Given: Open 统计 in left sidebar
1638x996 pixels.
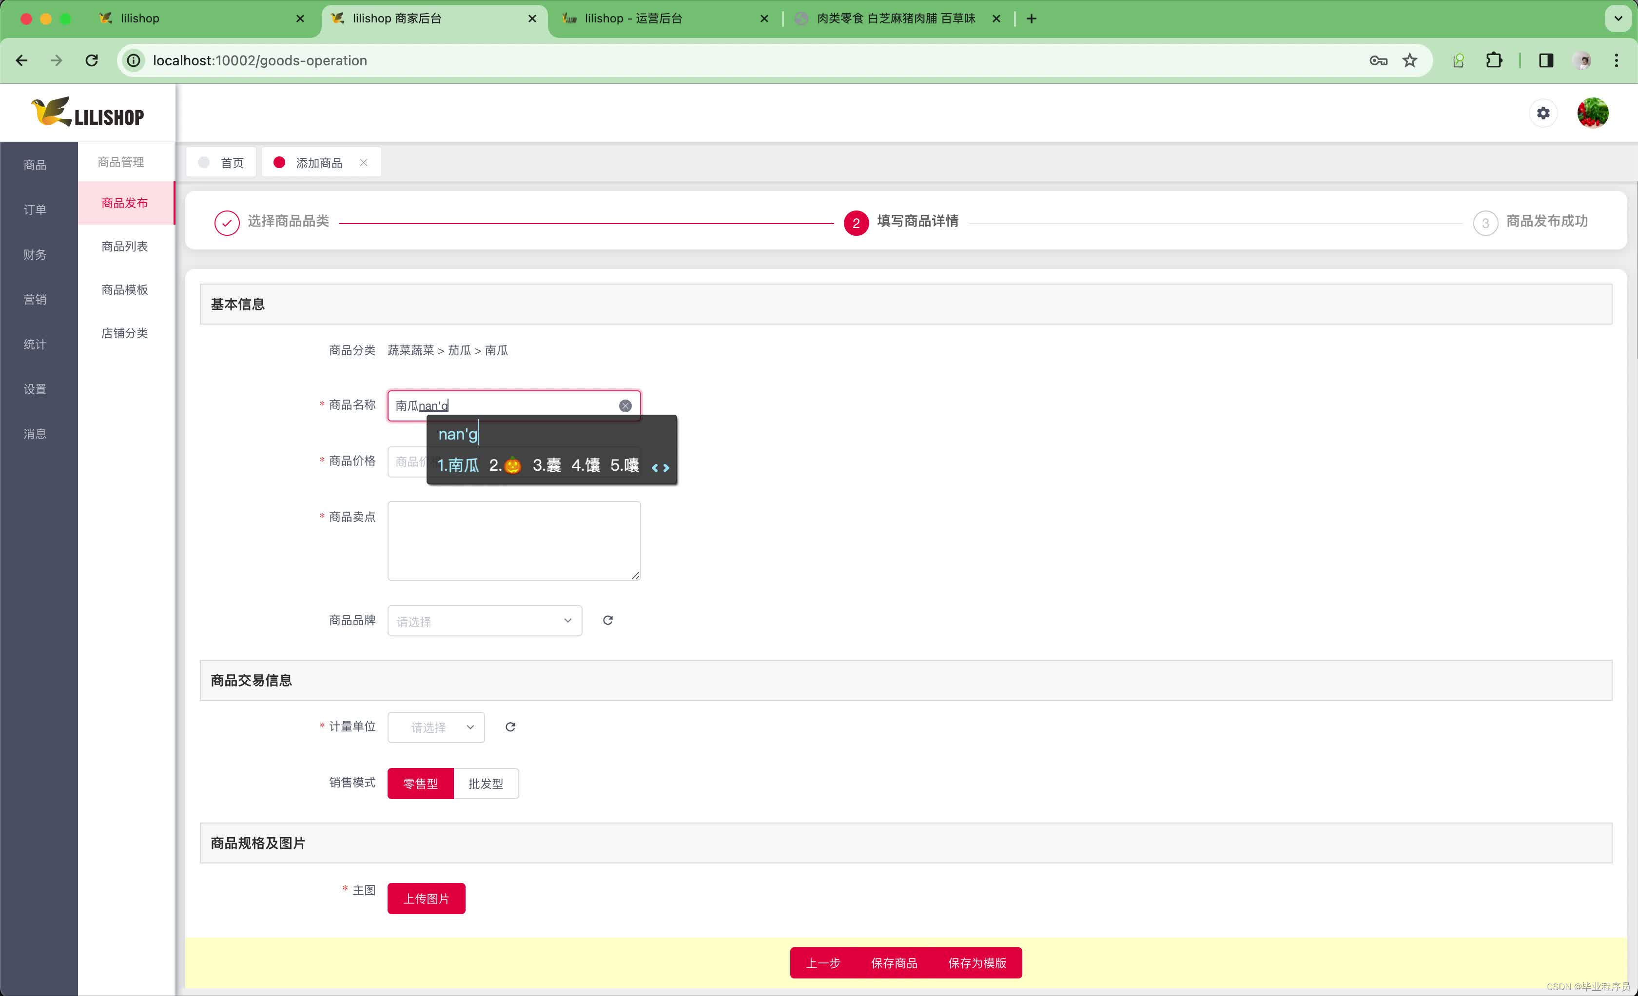Looking at the screenshot, I should [x=35, y=344].
